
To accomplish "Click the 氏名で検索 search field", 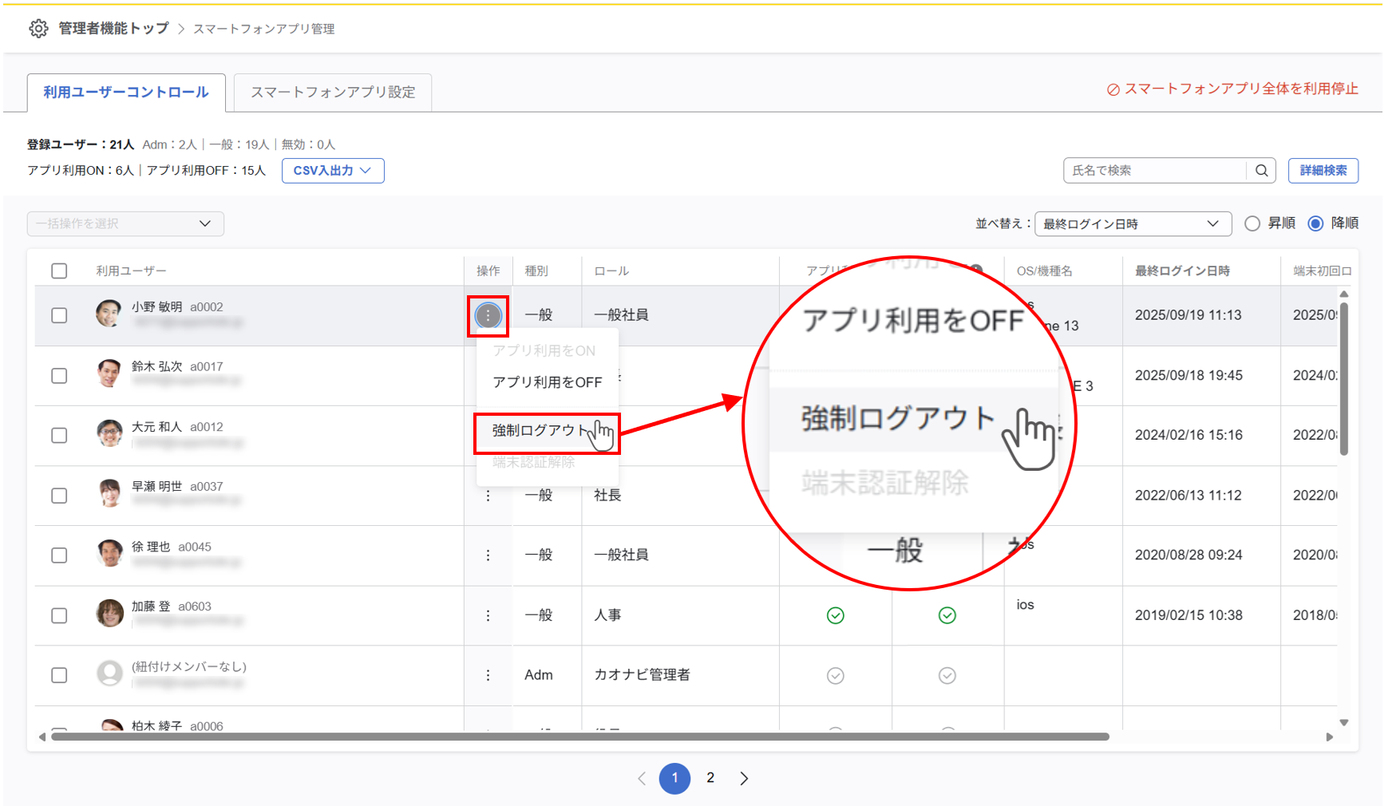I will pyautogui.click(x=1154, y=171).
